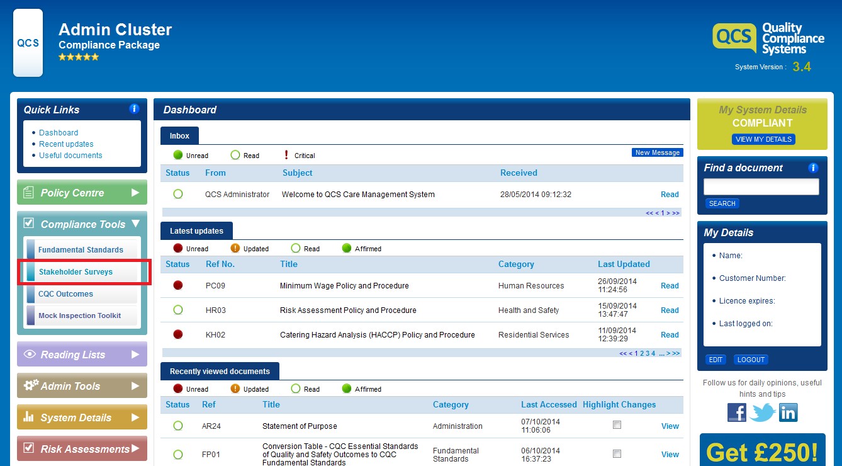Click the QCS logo tile in the header
Viewport: 842px width, 466px height.
[28, 43]
